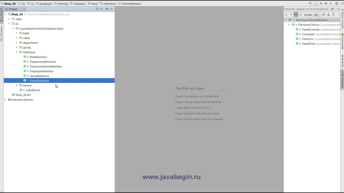The image size is (344, 193).
Task: Toggle Subtypes Hierarchy view button
Action: click(x=296, y=14)
